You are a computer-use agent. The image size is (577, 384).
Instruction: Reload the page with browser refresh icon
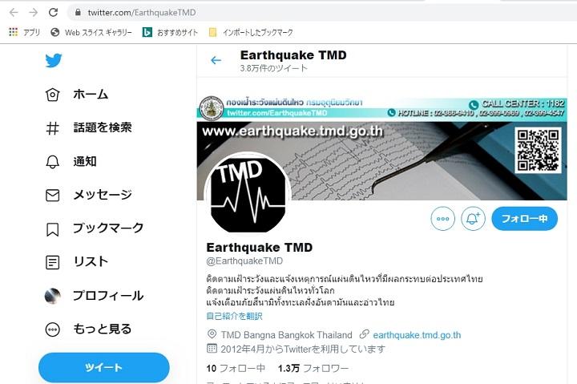click(x=54, y=13)
